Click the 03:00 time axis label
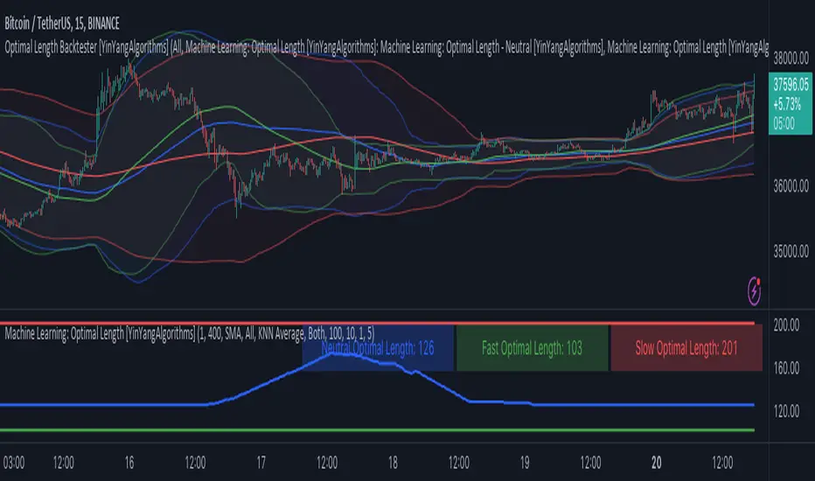The image size is (815, 481). pyautogui.click(x=13, y=463)
